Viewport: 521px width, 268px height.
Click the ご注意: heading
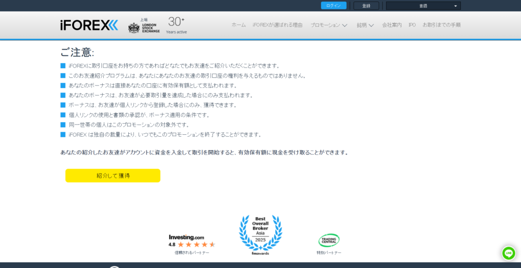77,52
